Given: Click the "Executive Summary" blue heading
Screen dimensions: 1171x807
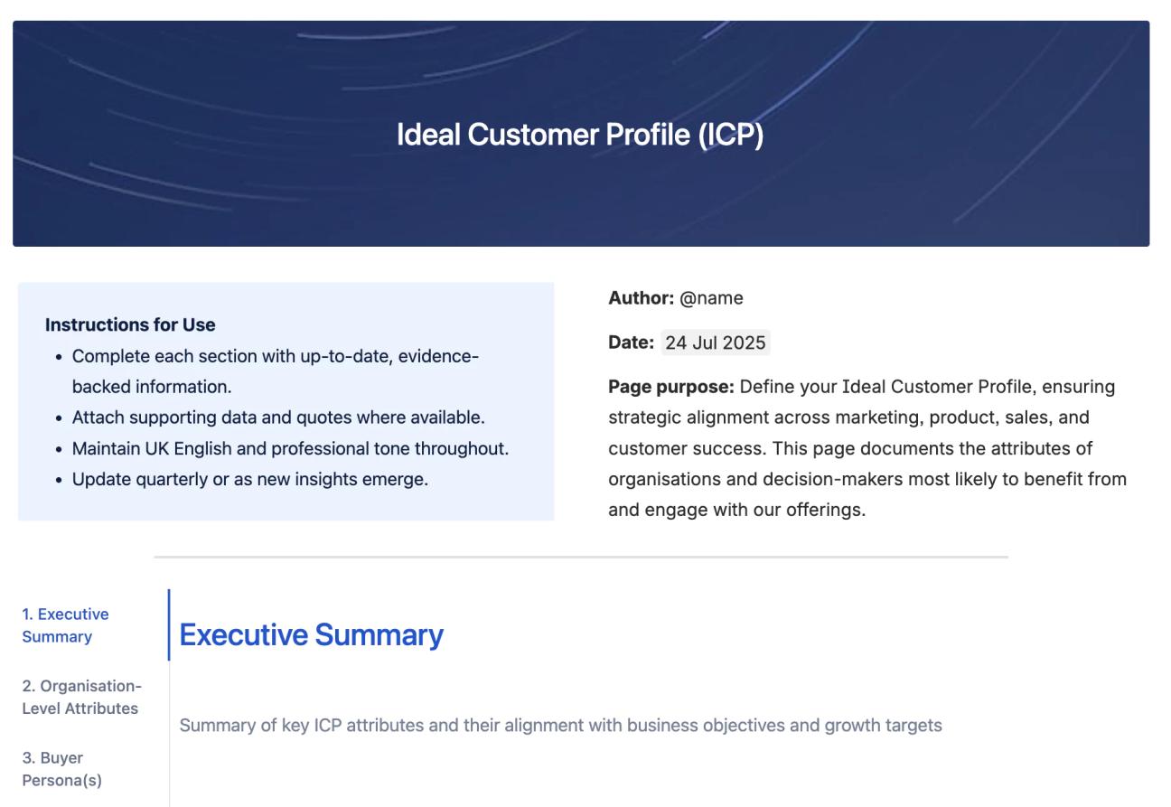Looking at the screenshot, I should point(311,635).
